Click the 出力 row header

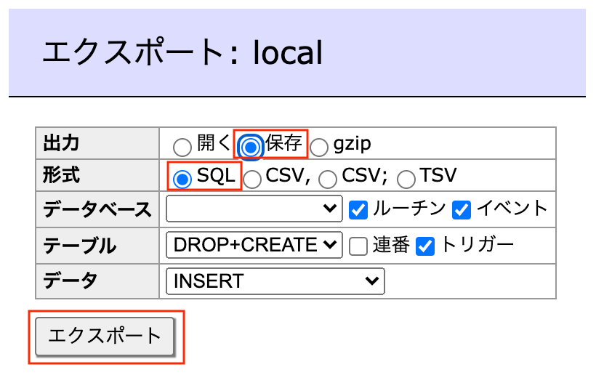[97, 143]
